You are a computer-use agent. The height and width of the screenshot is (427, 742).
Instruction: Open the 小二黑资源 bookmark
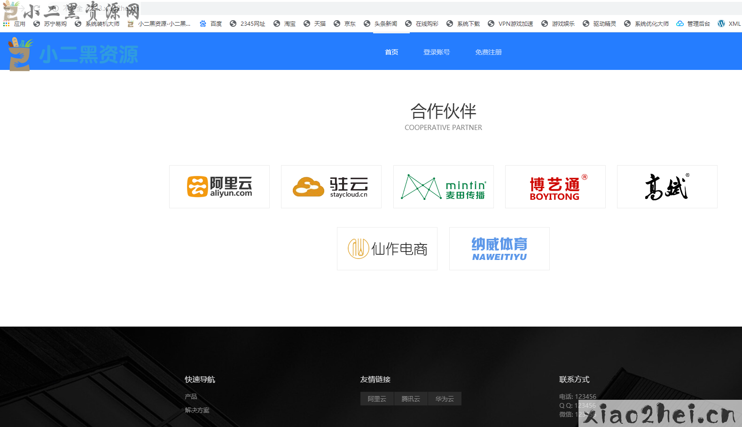pyautogui.click(x=159, y=24)
